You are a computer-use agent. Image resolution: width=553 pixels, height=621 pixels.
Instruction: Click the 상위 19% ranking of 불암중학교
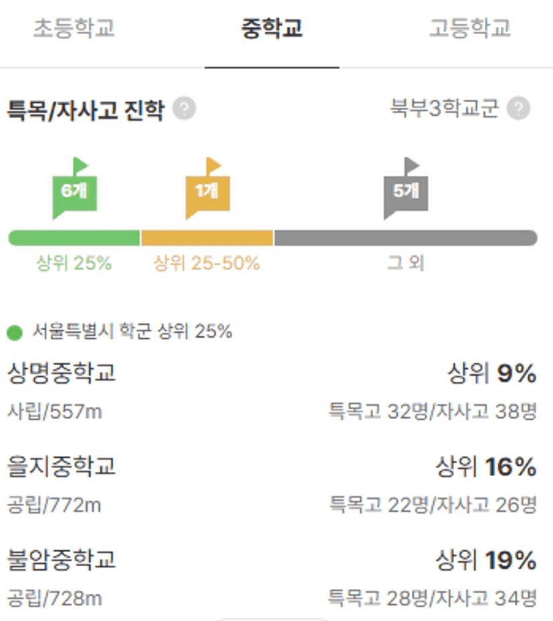coord(486,560)
